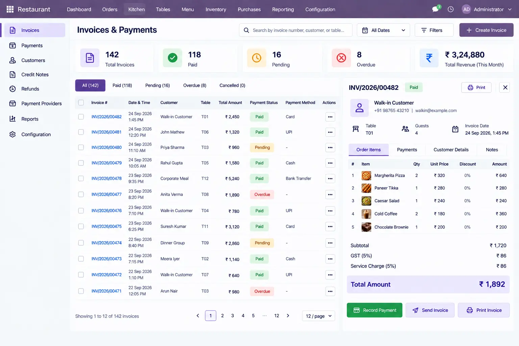519x346 pixels.
Task: Click the Create Invoice button
Action: point(486,30)
